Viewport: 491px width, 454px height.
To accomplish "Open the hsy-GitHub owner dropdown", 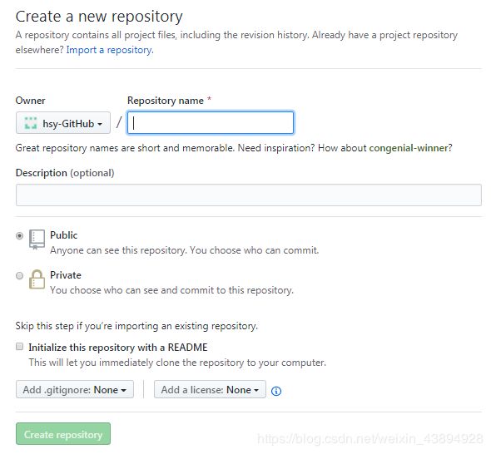I will coord(63,123).
